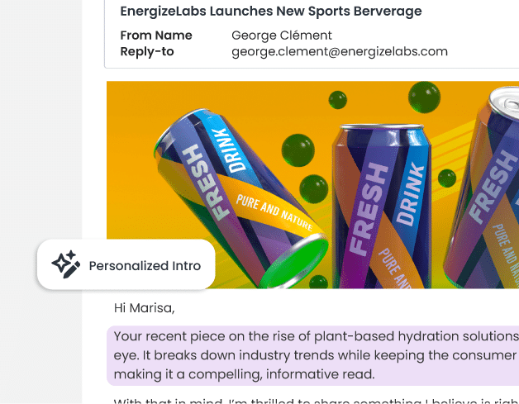Click the Reply-to field label

(x=147, y=51)
